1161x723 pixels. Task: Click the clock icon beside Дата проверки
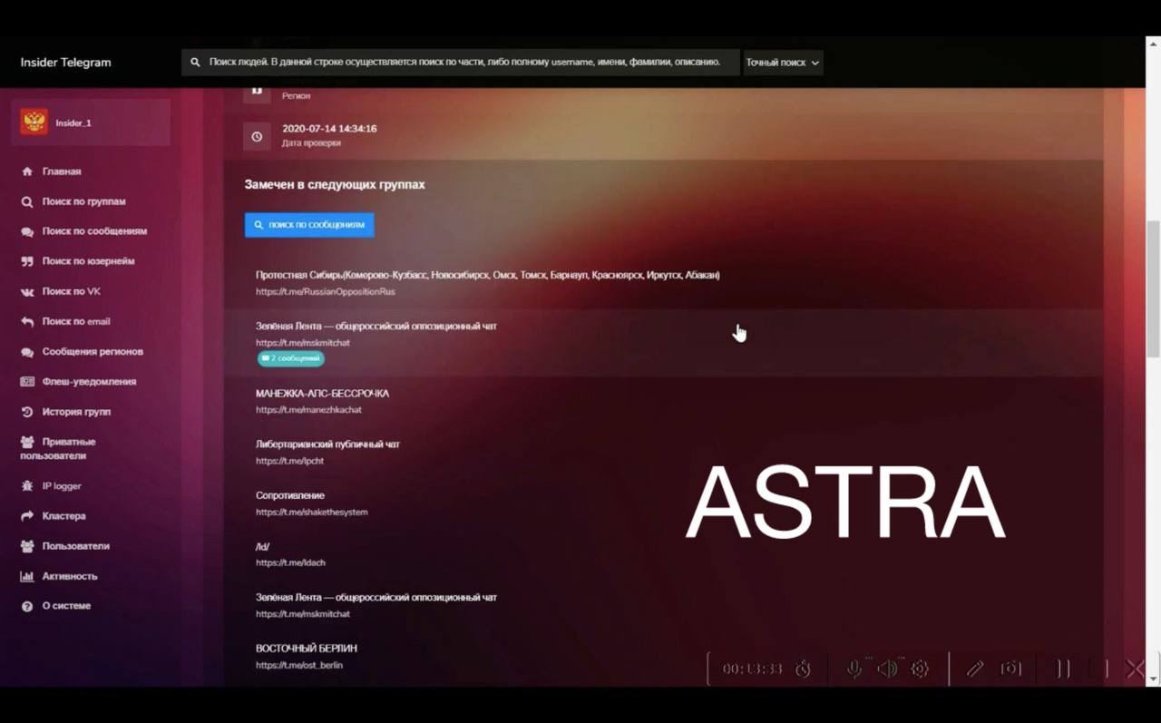(x=257, y=136)
